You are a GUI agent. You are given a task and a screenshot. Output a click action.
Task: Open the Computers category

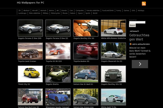80,11
